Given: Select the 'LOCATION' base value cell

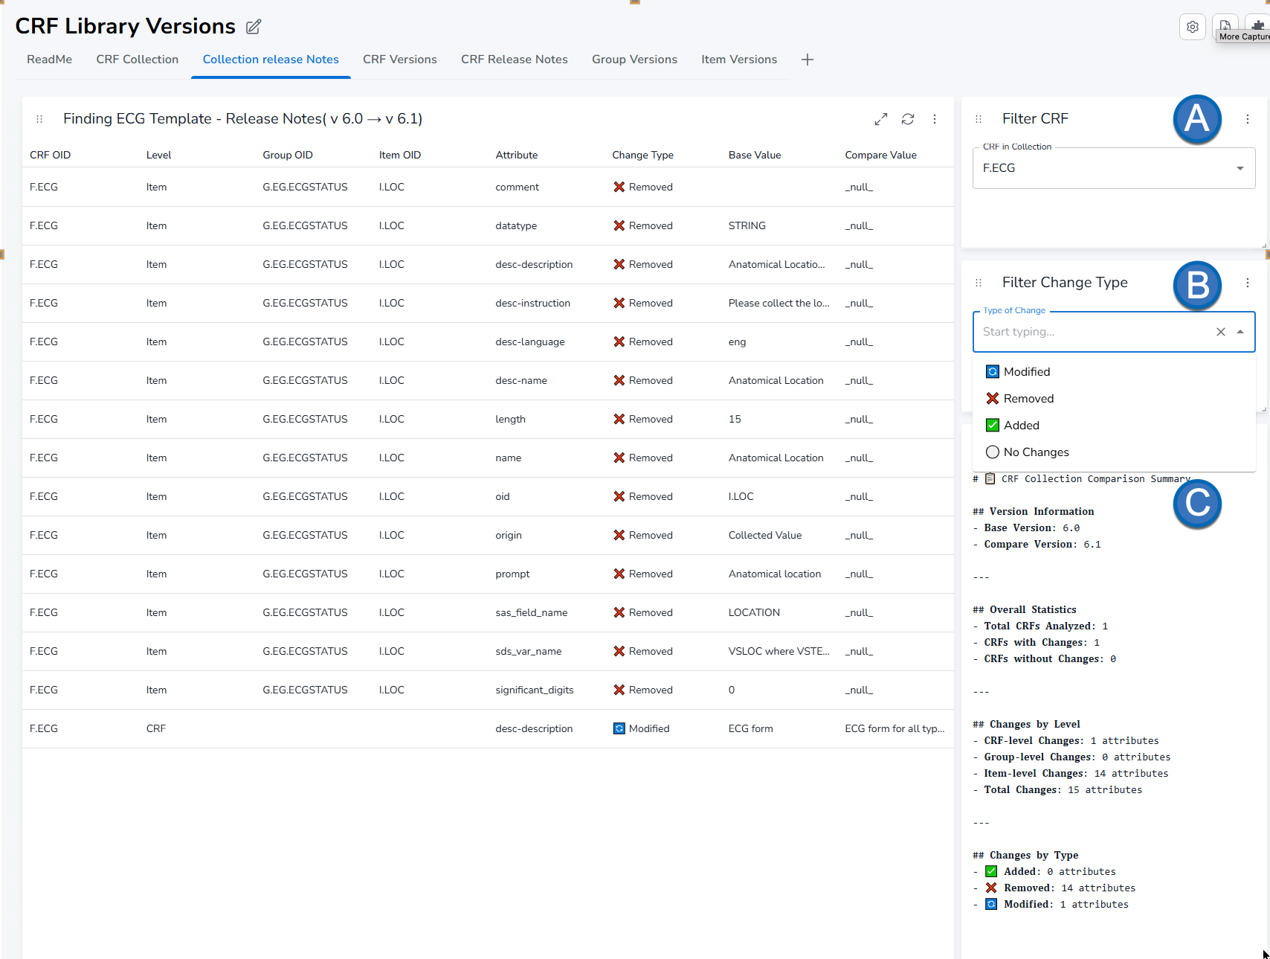Looking at the screenshot, I should pyautogui.click(x=754, y=613).
